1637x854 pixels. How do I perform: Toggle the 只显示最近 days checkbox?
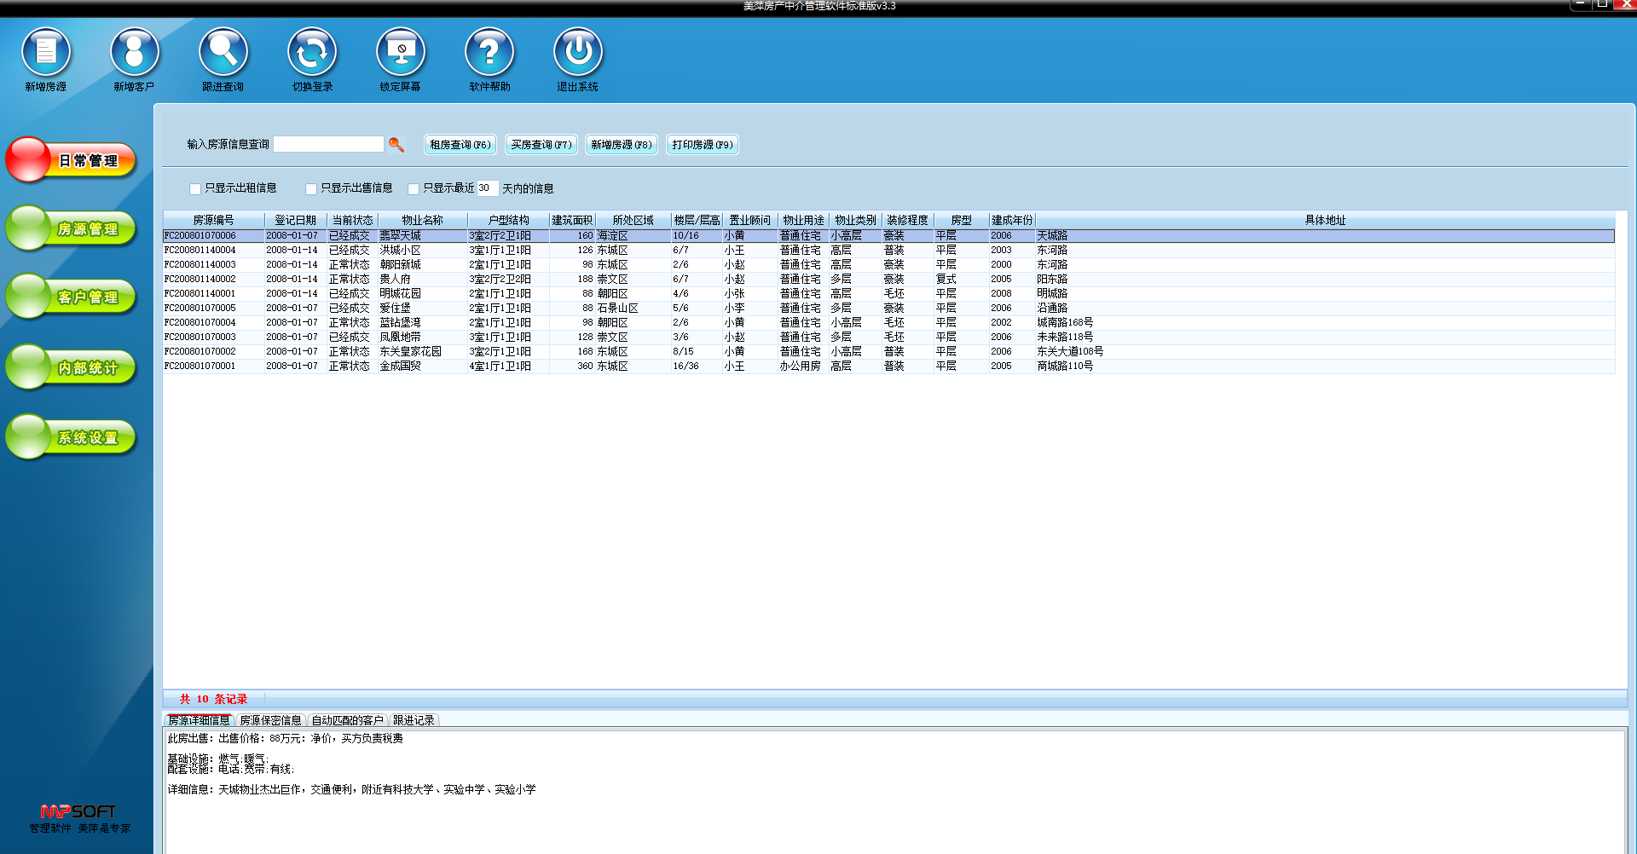tap(414, 188)
